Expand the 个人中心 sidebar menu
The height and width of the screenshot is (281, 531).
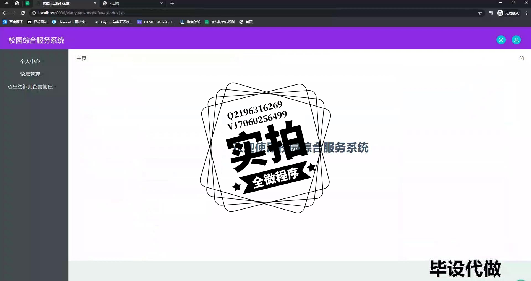(30, 62)
